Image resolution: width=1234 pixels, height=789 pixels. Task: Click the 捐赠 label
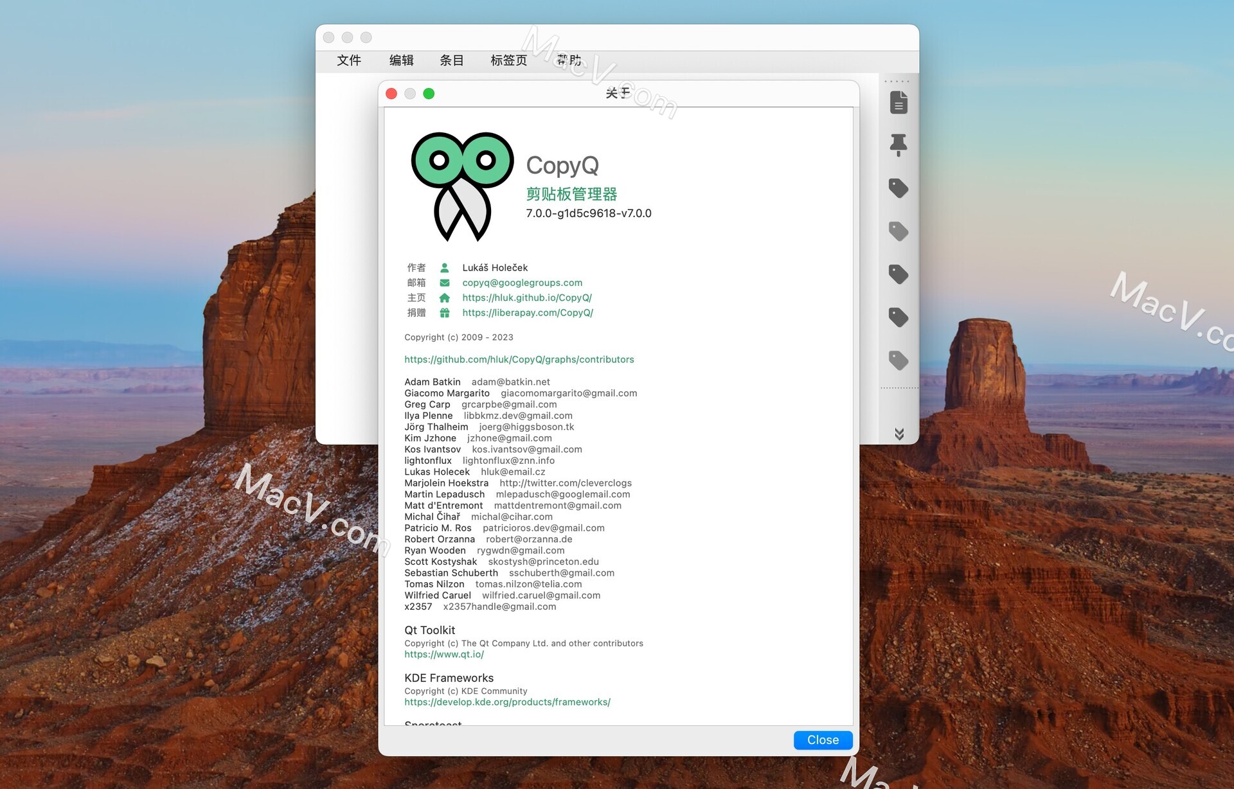point(416,313)
